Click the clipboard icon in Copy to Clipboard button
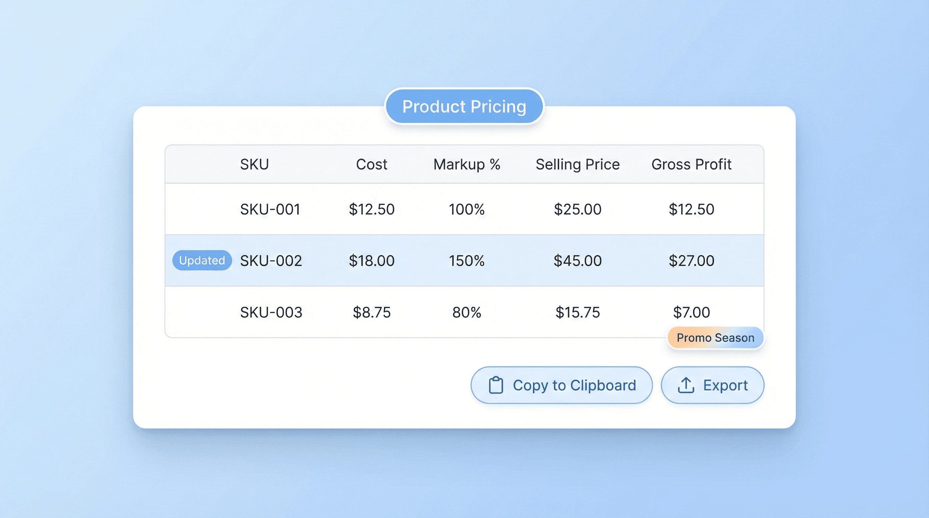This screenshot has height=518, width=929. tap(496, 385)
